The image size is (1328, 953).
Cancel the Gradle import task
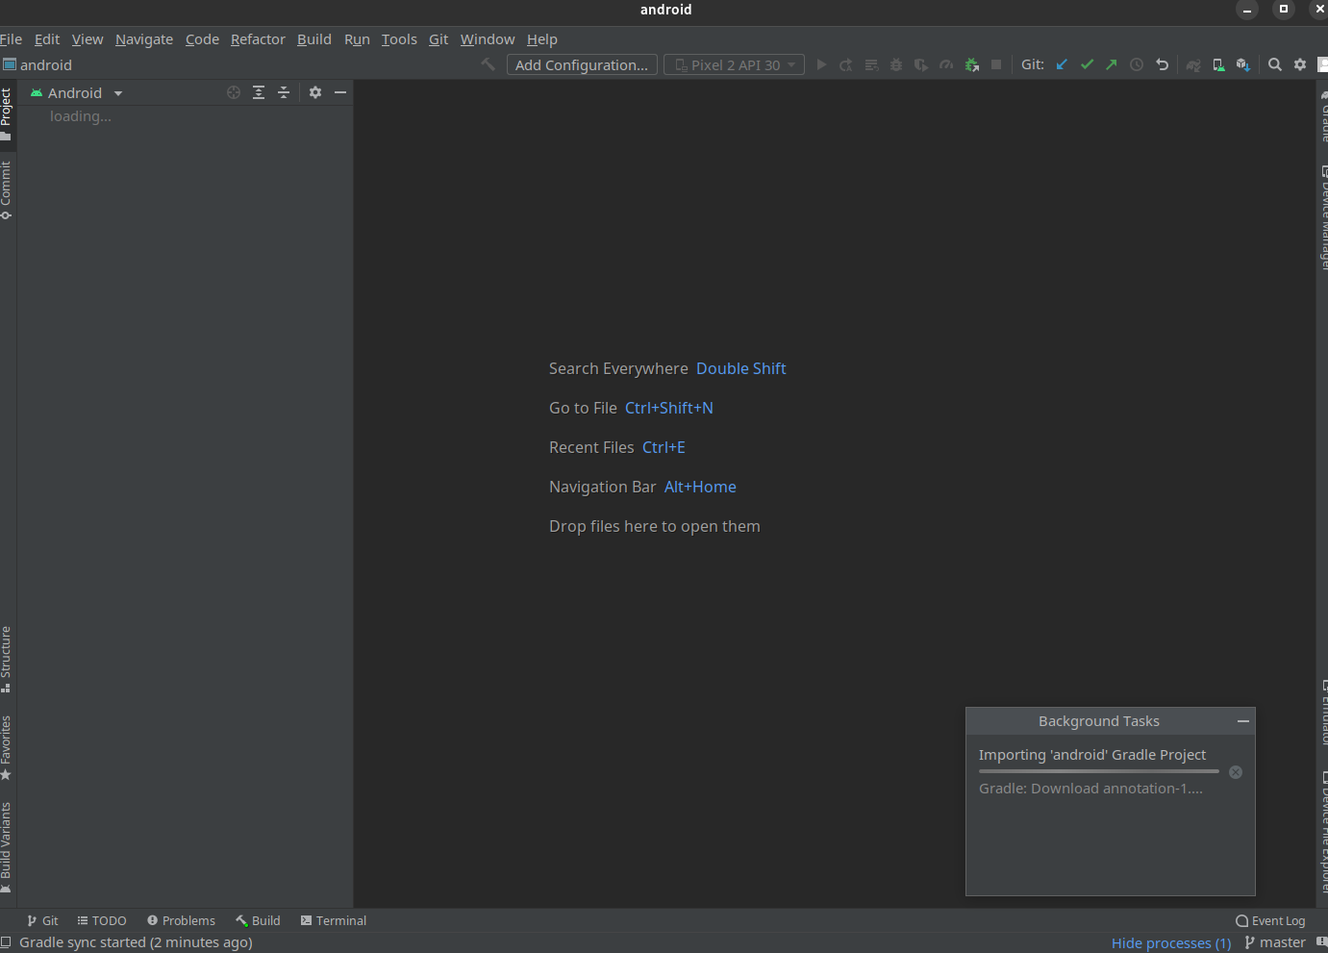(x=1236, y=772)
